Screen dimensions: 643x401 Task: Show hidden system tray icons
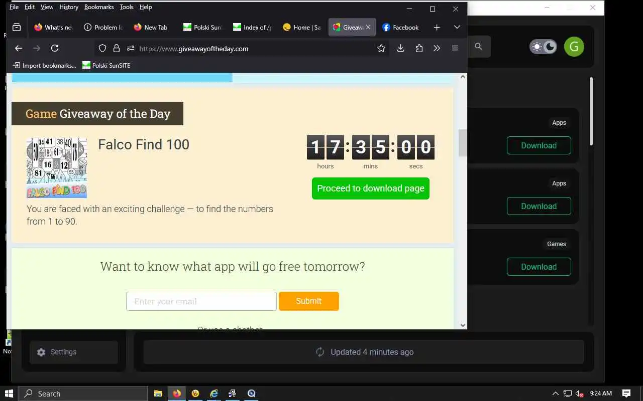click(x=555, y=393)
